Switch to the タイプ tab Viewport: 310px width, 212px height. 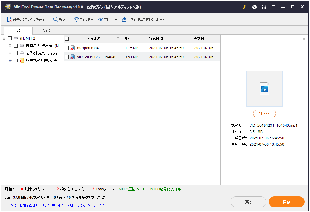pyautogui.click(x=46, y=31)
